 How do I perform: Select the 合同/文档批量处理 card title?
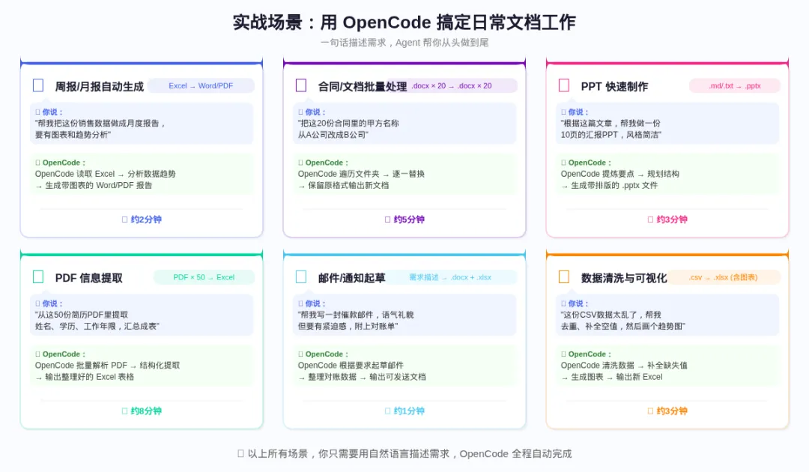[363, 86]
